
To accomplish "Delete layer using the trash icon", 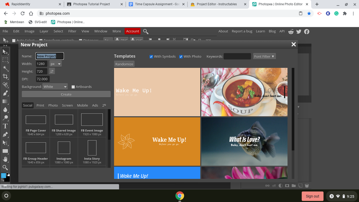I will point(307,185).
